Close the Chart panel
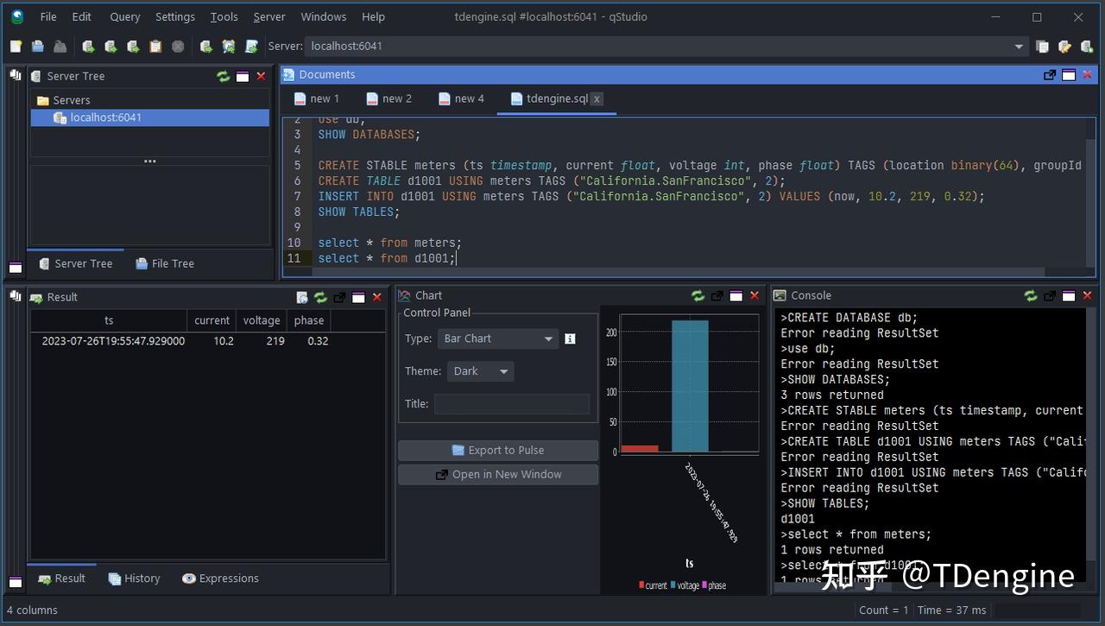The image size is (1105, 626). tap(755, 295)
